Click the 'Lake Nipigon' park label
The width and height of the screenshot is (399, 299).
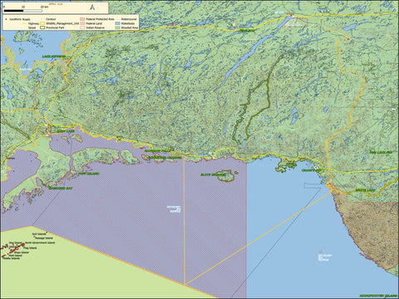coord(54,56)
